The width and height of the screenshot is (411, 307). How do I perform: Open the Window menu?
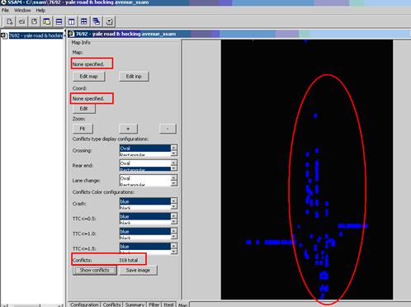22,11
